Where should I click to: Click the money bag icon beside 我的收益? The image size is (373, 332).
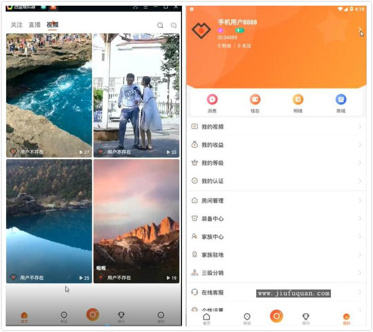click(x=194, y=145)
